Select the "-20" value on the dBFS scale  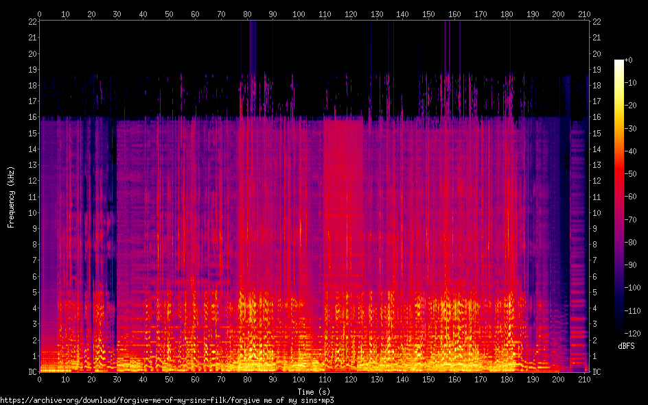tap(631, 106)
